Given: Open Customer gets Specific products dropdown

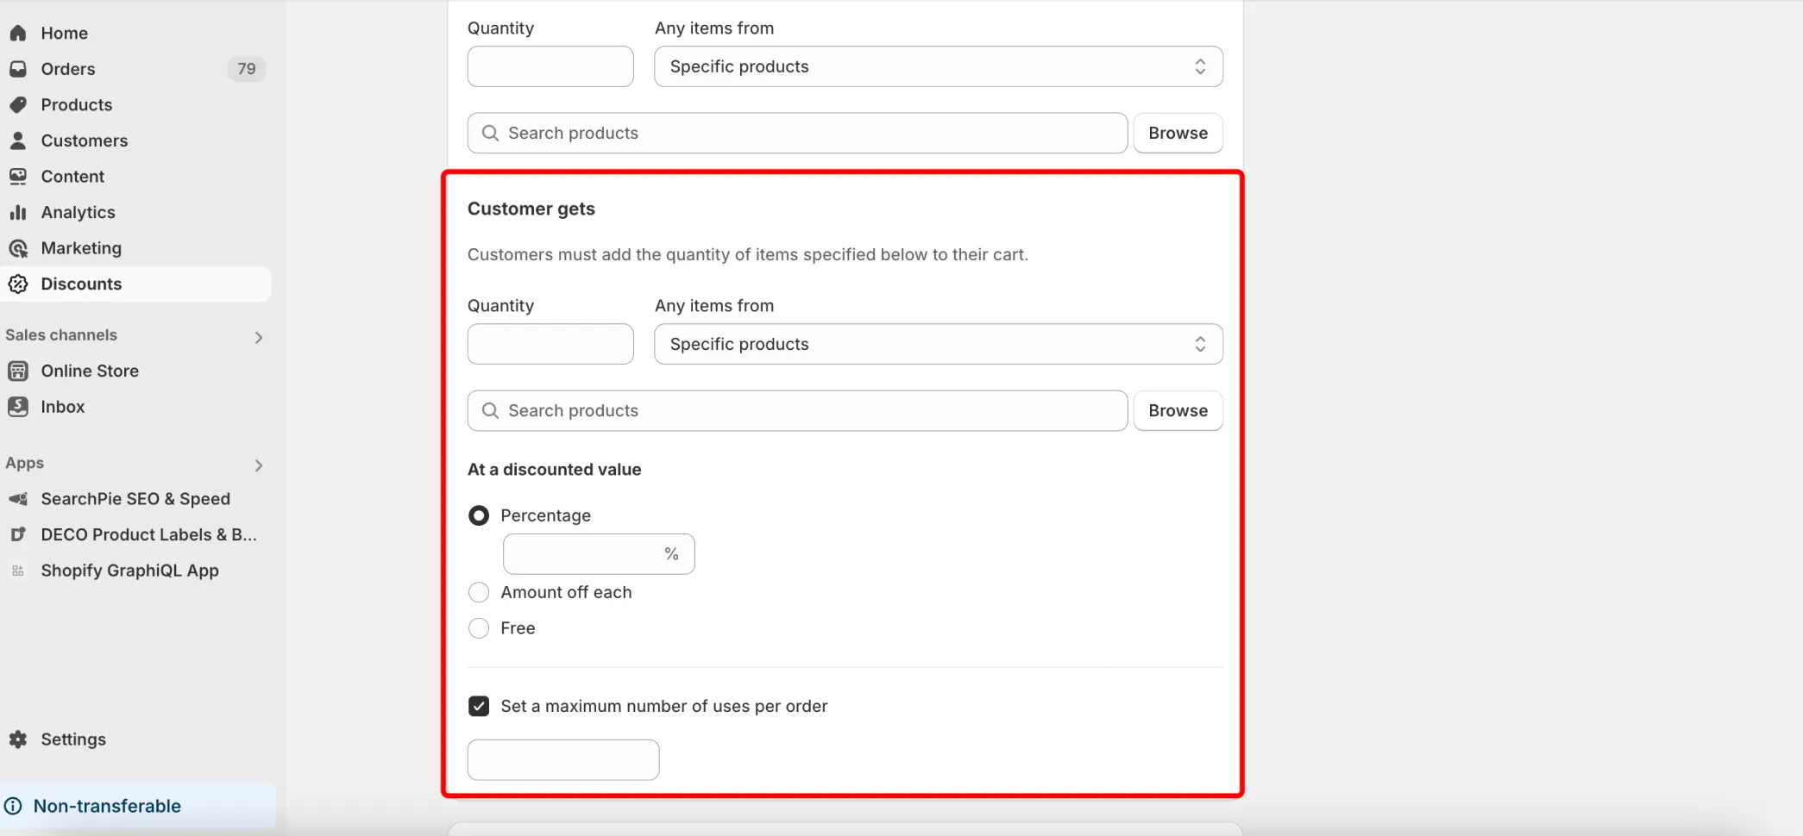Looking at the screenshot, I should (x=939, y=344).
